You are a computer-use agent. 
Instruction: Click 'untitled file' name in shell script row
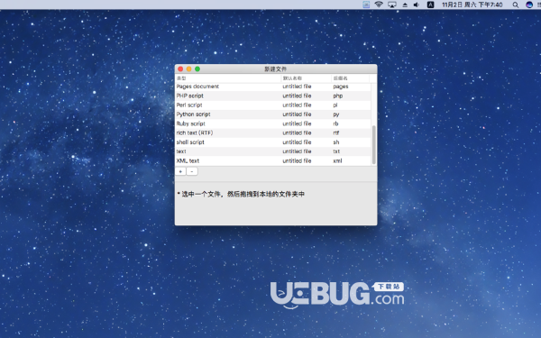(297, 142)
